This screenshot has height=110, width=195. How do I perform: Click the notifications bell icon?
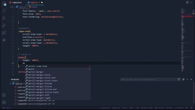191,108
